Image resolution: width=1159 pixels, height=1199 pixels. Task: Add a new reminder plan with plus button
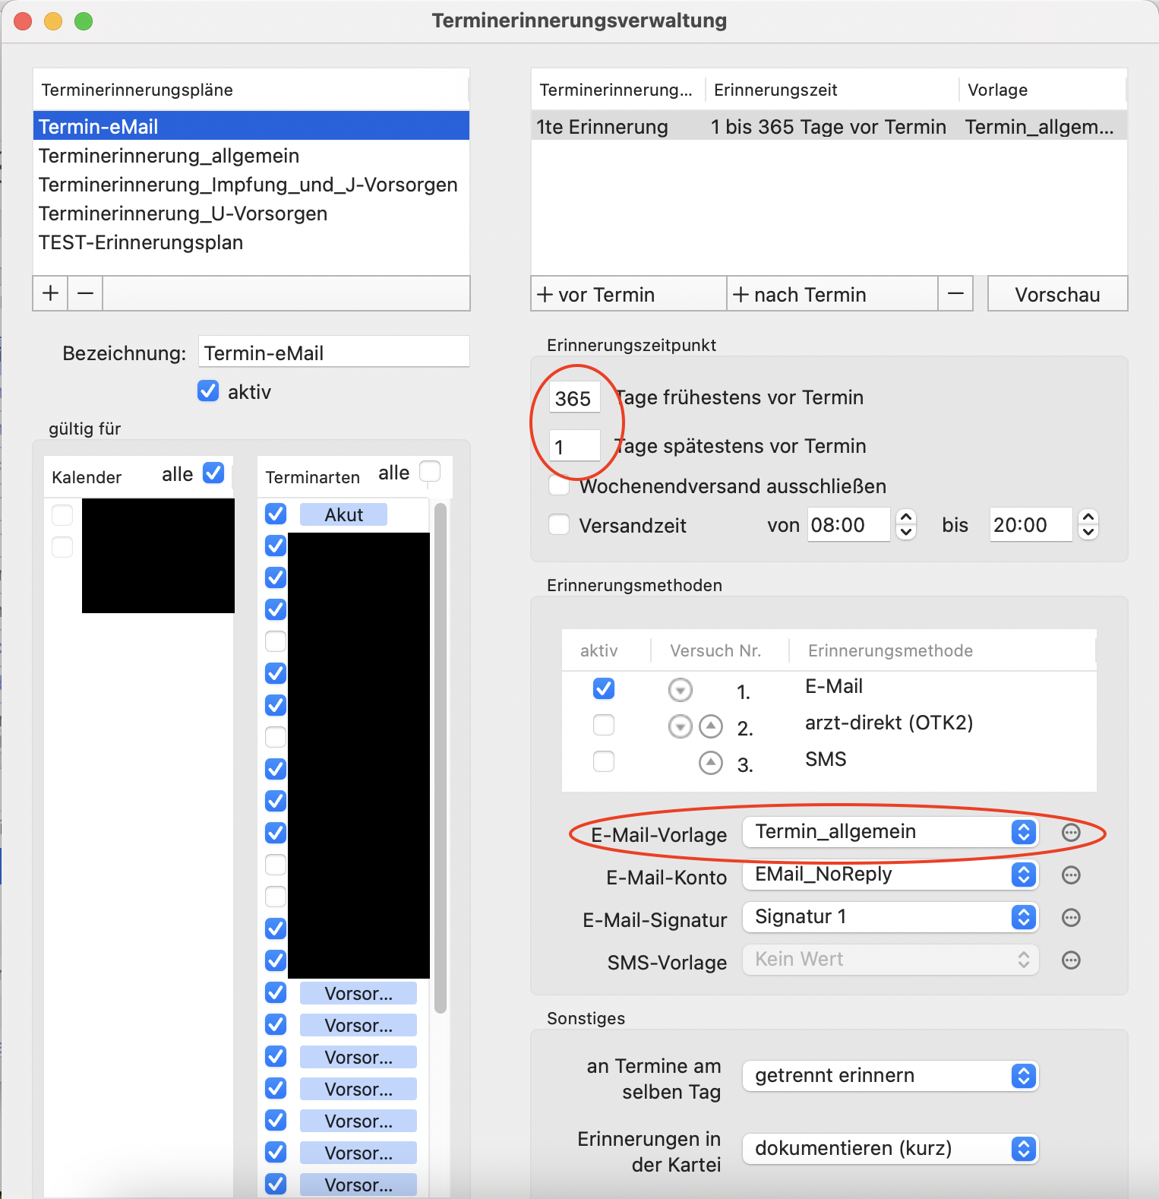51,293
